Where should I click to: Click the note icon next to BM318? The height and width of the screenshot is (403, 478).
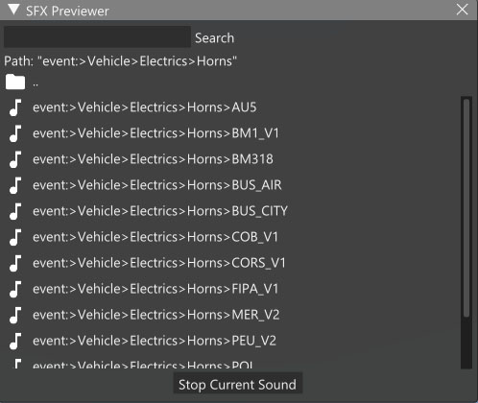tap(15, 159)
